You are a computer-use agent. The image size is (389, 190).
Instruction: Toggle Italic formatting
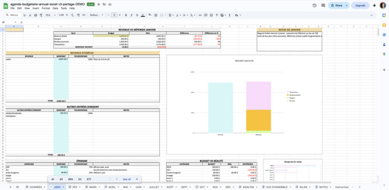132,15
